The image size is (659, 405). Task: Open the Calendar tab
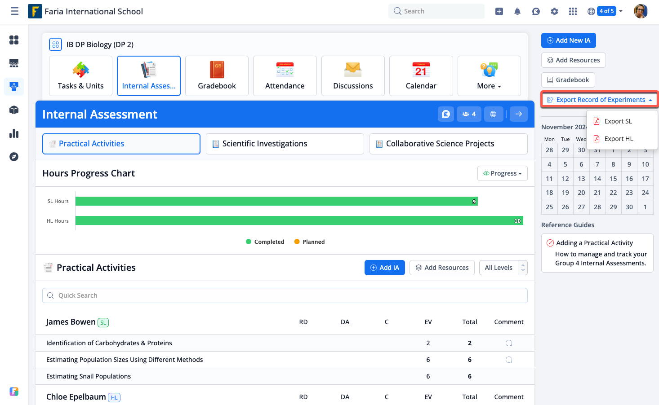(421, 76)
